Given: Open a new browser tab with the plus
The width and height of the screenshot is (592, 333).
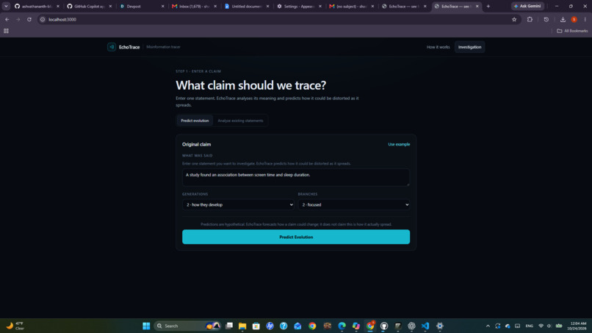Looking at the screenshot, I should point(488,6).
